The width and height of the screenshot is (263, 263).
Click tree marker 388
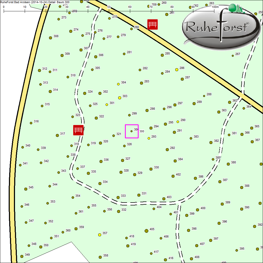point(241,188)
